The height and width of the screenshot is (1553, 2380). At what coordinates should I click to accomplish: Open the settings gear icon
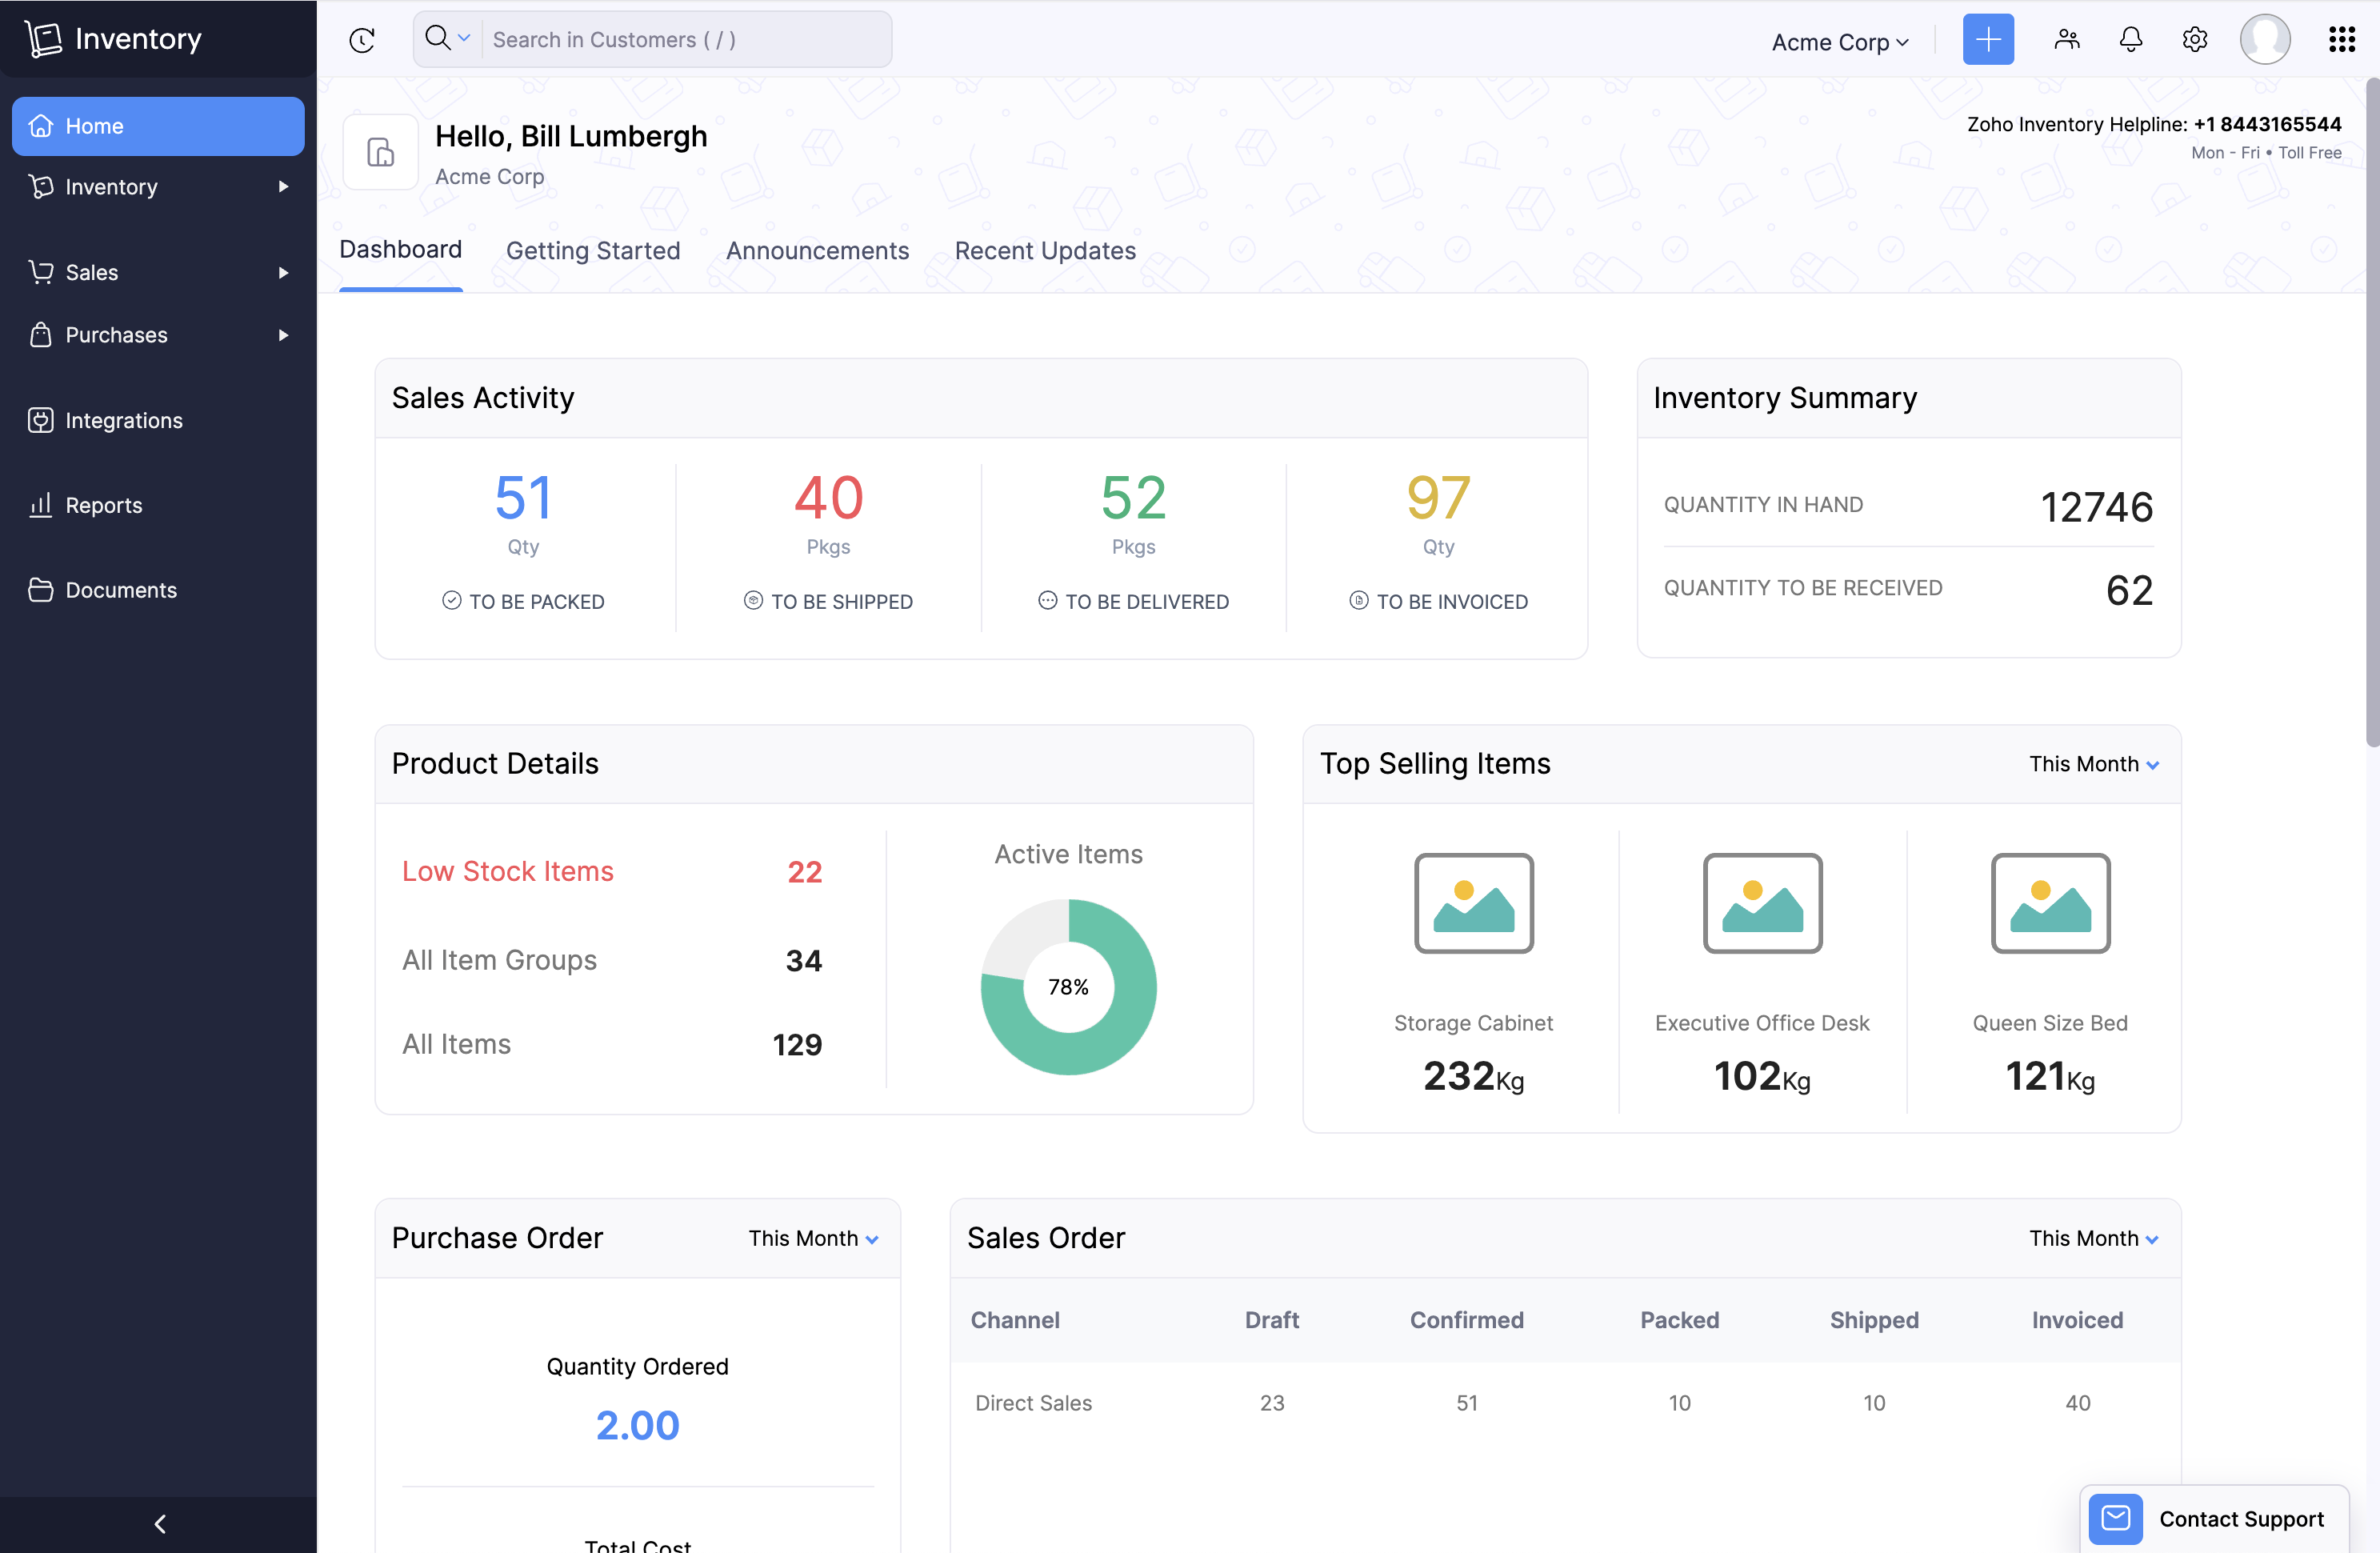2194,40
